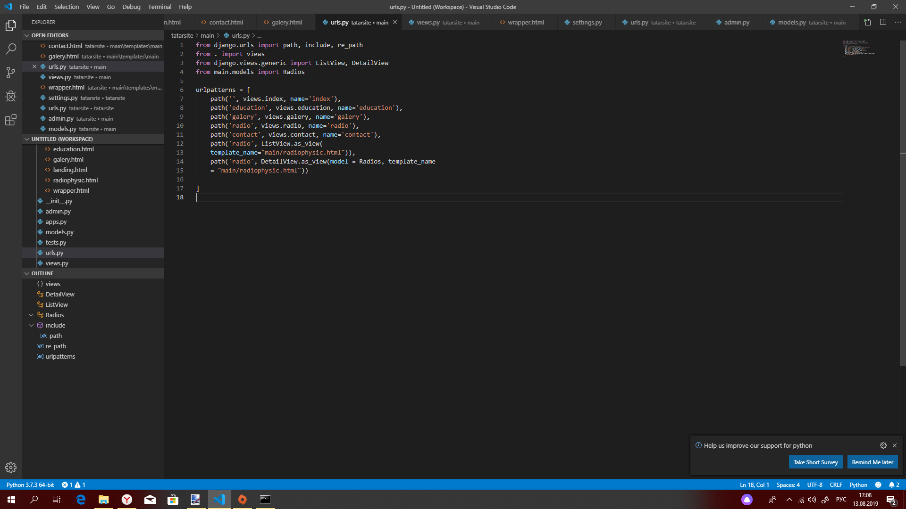Click the errors and warnings status indicator
Screen dimensions: 906x509
pos(74,484)
